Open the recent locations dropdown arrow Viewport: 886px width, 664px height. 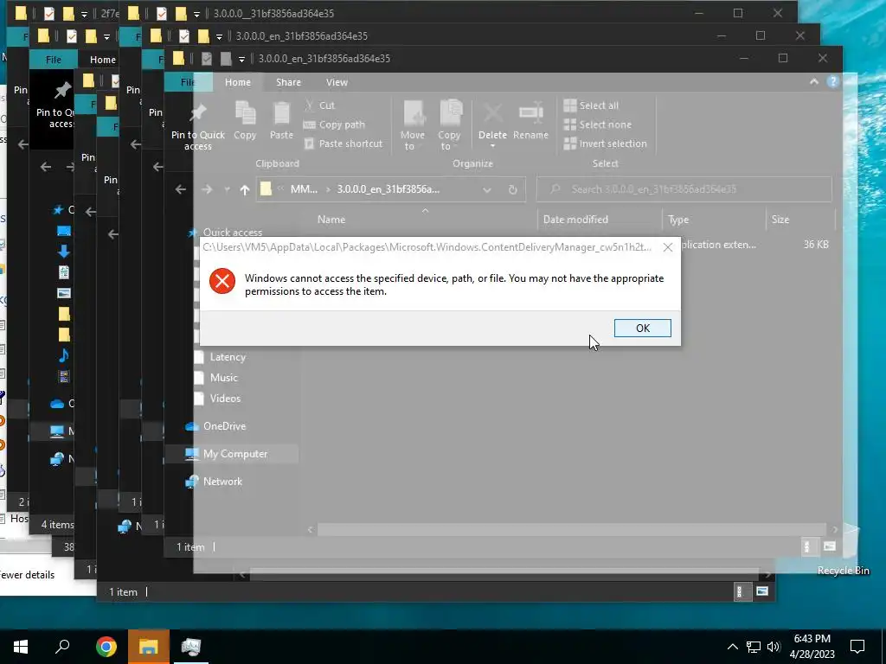click(x=228, y=190)
